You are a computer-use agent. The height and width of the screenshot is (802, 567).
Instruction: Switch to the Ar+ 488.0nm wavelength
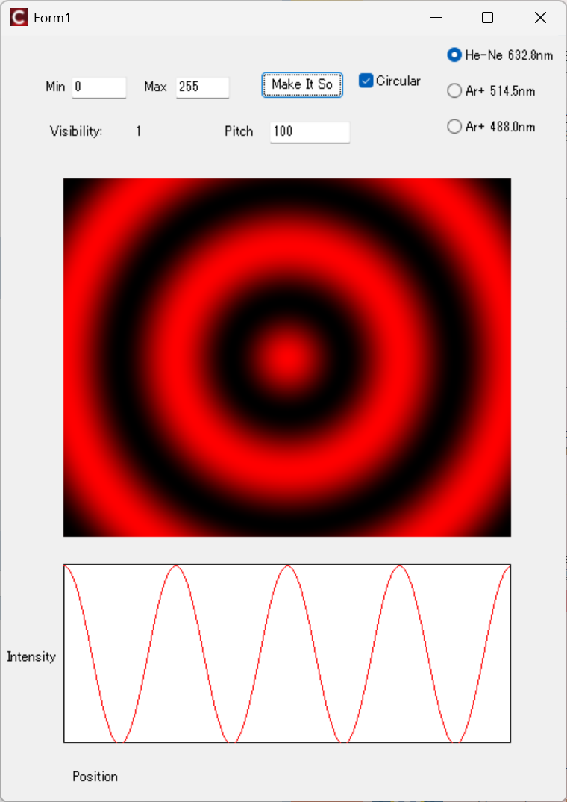point(454,127)
